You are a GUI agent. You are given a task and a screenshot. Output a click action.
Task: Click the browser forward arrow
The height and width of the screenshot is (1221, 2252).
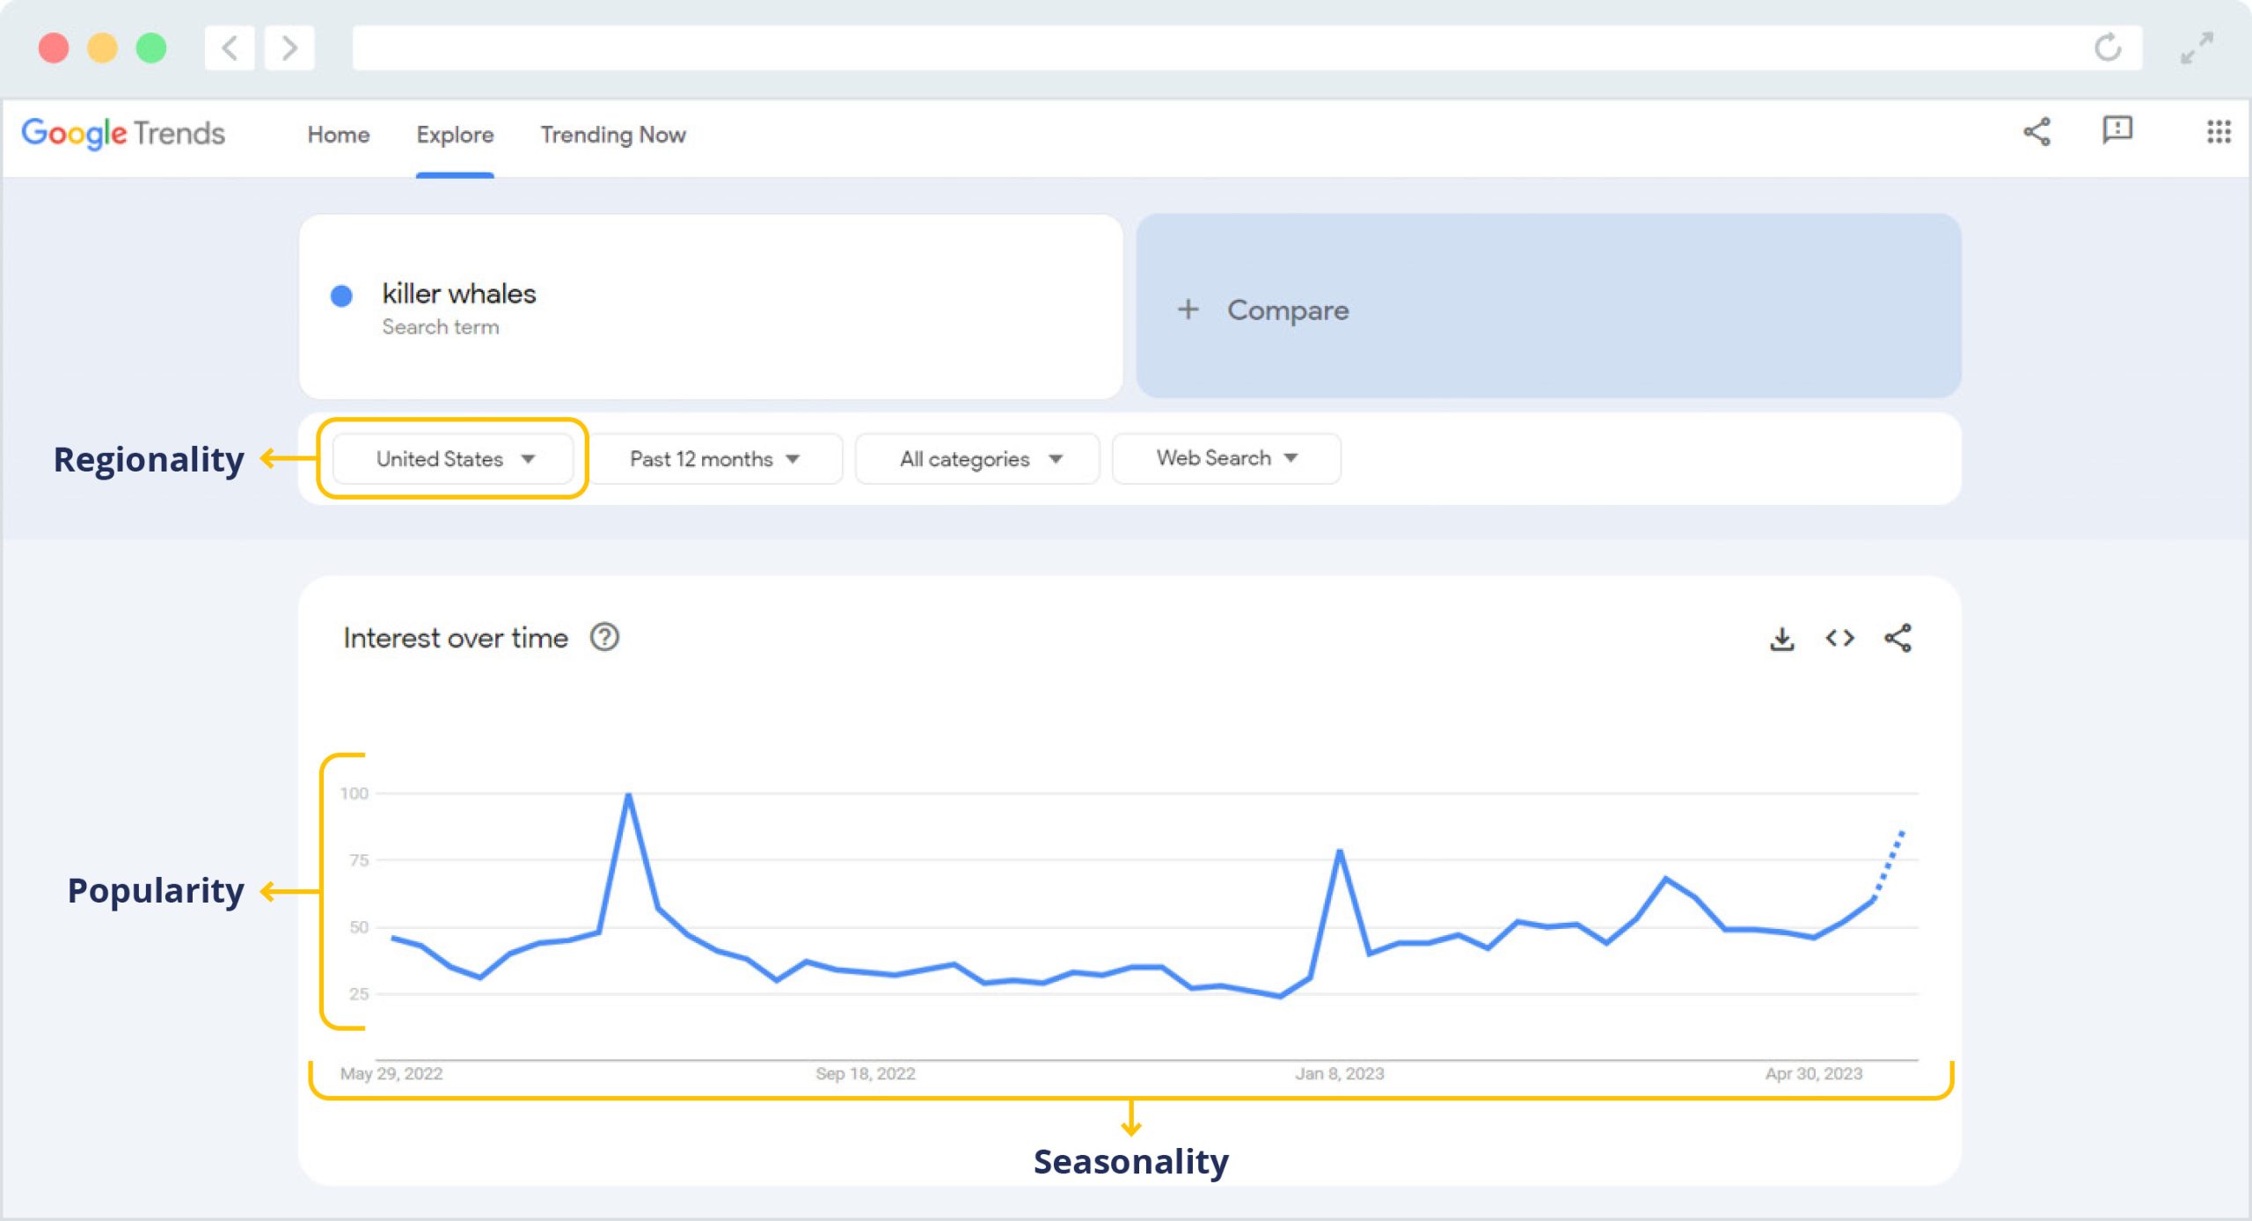pos(289,48)
